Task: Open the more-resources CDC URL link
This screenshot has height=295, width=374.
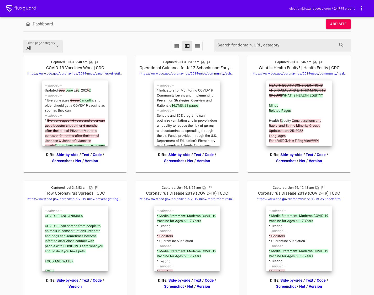Action: [x=187, y=199]
